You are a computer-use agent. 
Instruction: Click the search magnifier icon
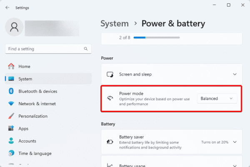85,49
